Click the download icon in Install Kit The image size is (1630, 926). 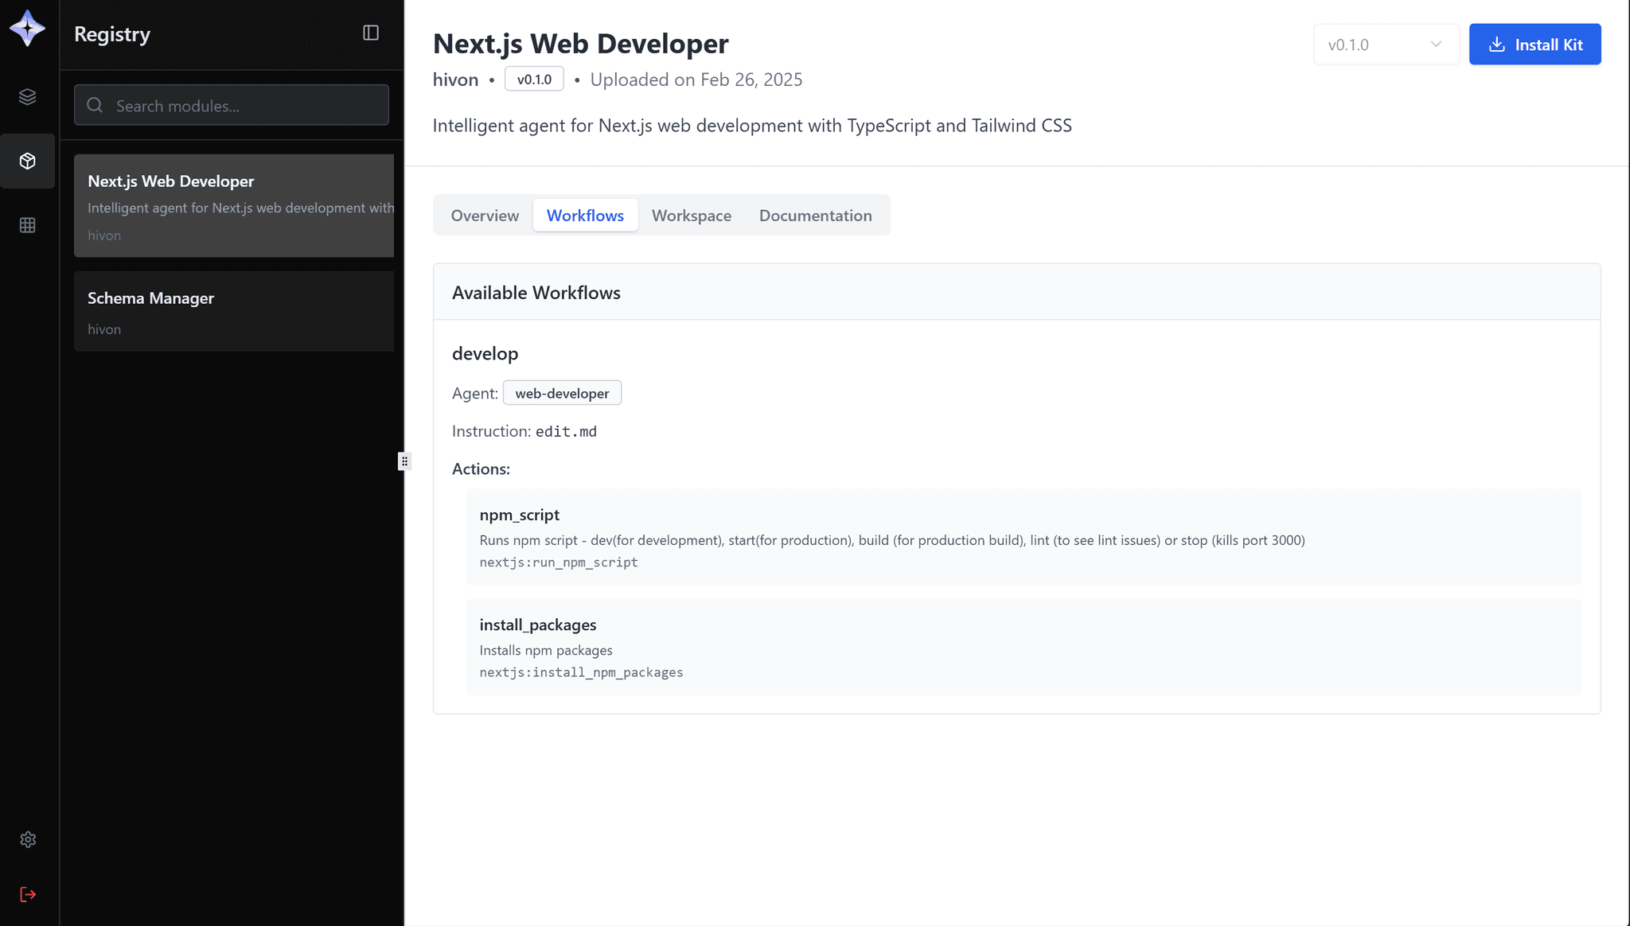click(x=1497, y=45)
